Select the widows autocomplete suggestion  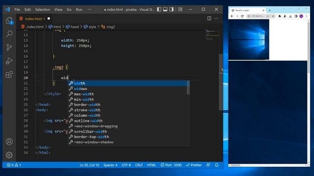(128, 88)
